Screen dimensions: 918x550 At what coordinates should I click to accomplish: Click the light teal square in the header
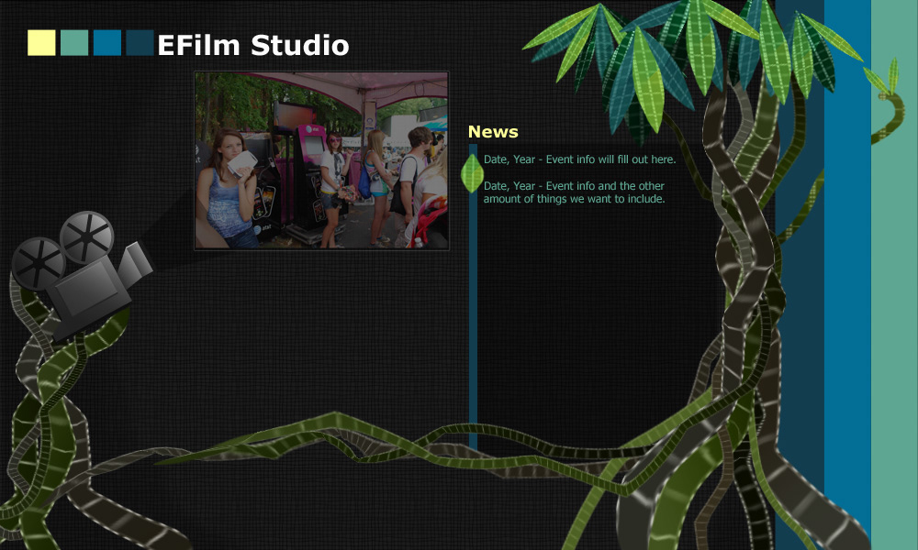(74, 43)
